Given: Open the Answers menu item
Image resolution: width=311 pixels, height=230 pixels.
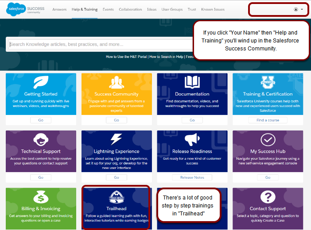Looking at the screenshot, I should click(59, 9).
